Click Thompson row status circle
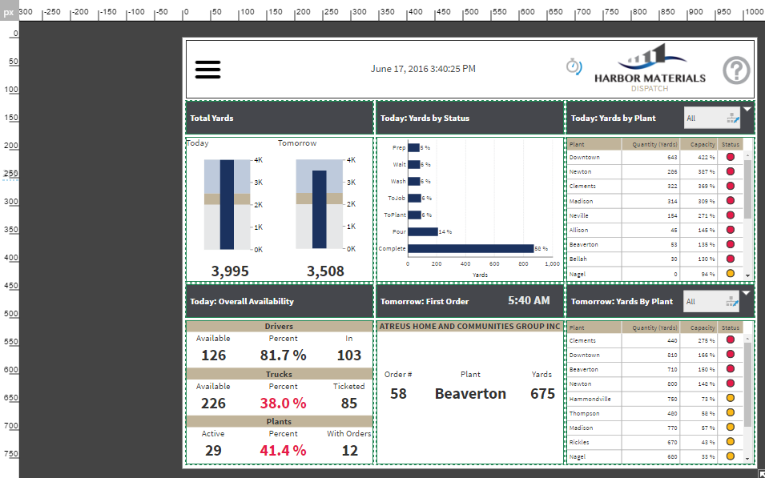 coord(731,412)
